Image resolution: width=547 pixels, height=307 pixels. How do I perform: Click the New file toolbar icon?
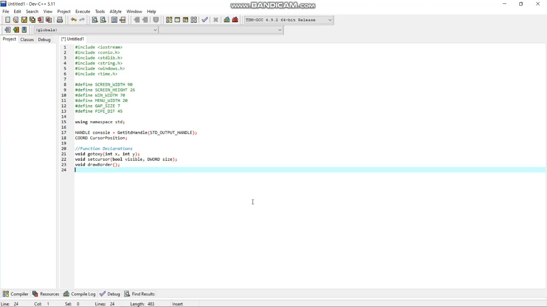click(7, 20)
